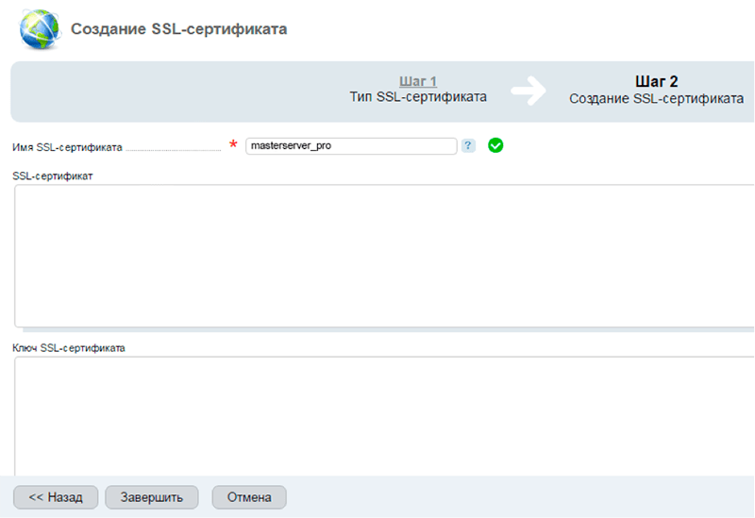755x518 pixels.
Task: Click the red required-field asterisk
Action: coord(233,145)
